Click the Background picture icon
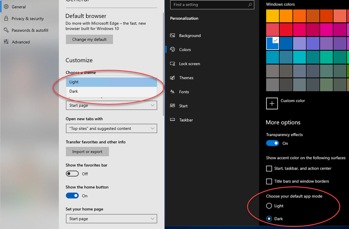This screenshot has height=229, width=349. point(173,35)
